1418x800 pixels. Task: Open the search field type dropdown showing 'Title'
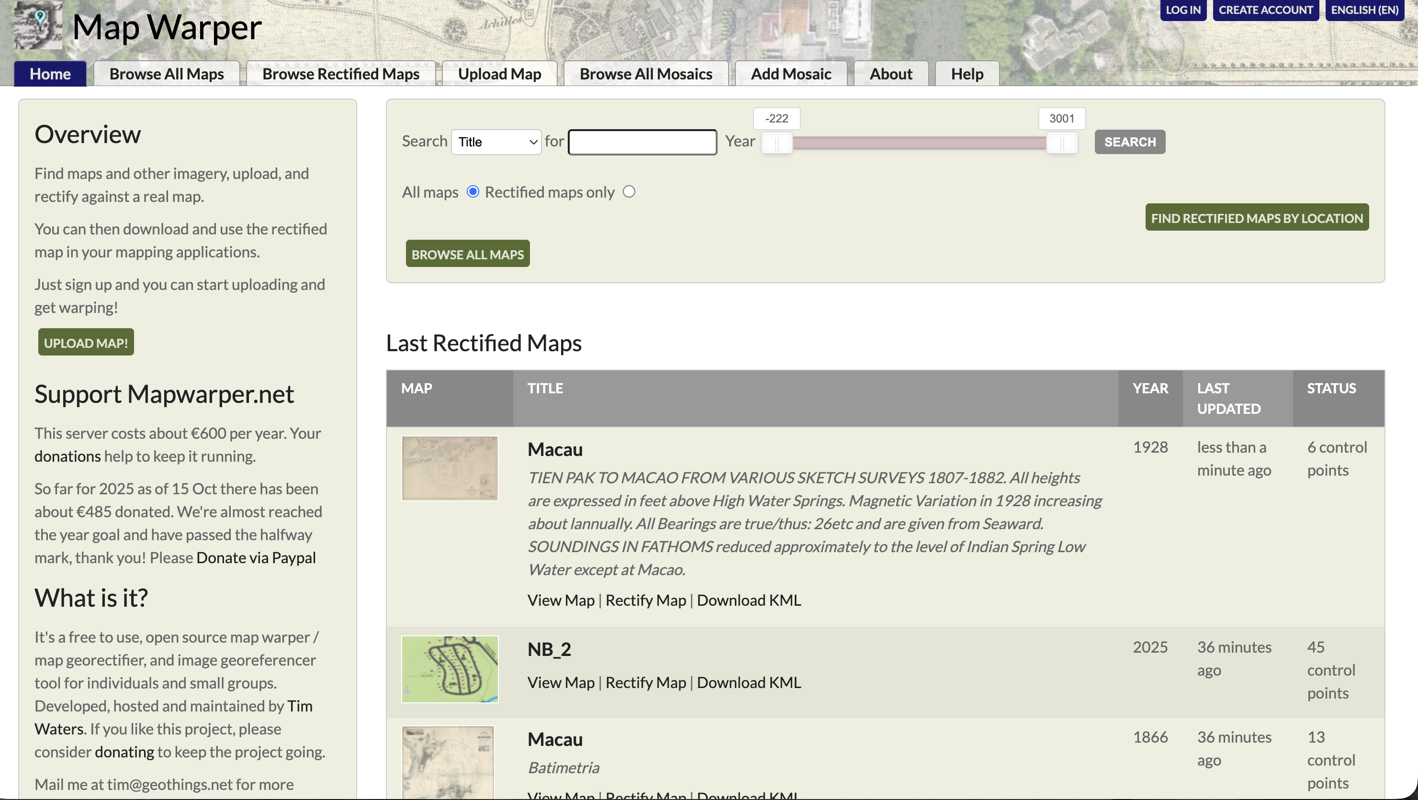click(x=495, y=142)
